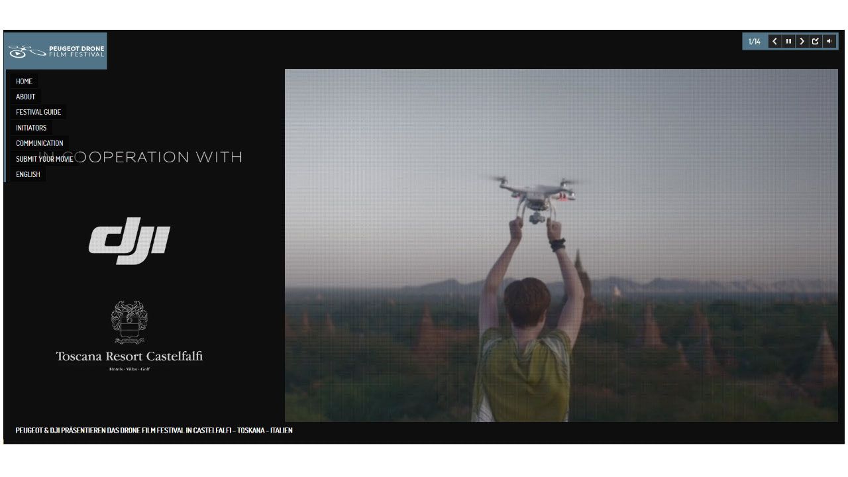Mute the slideshow sound speaker icon
Viewport: 848px width, 477px height.
829,41
